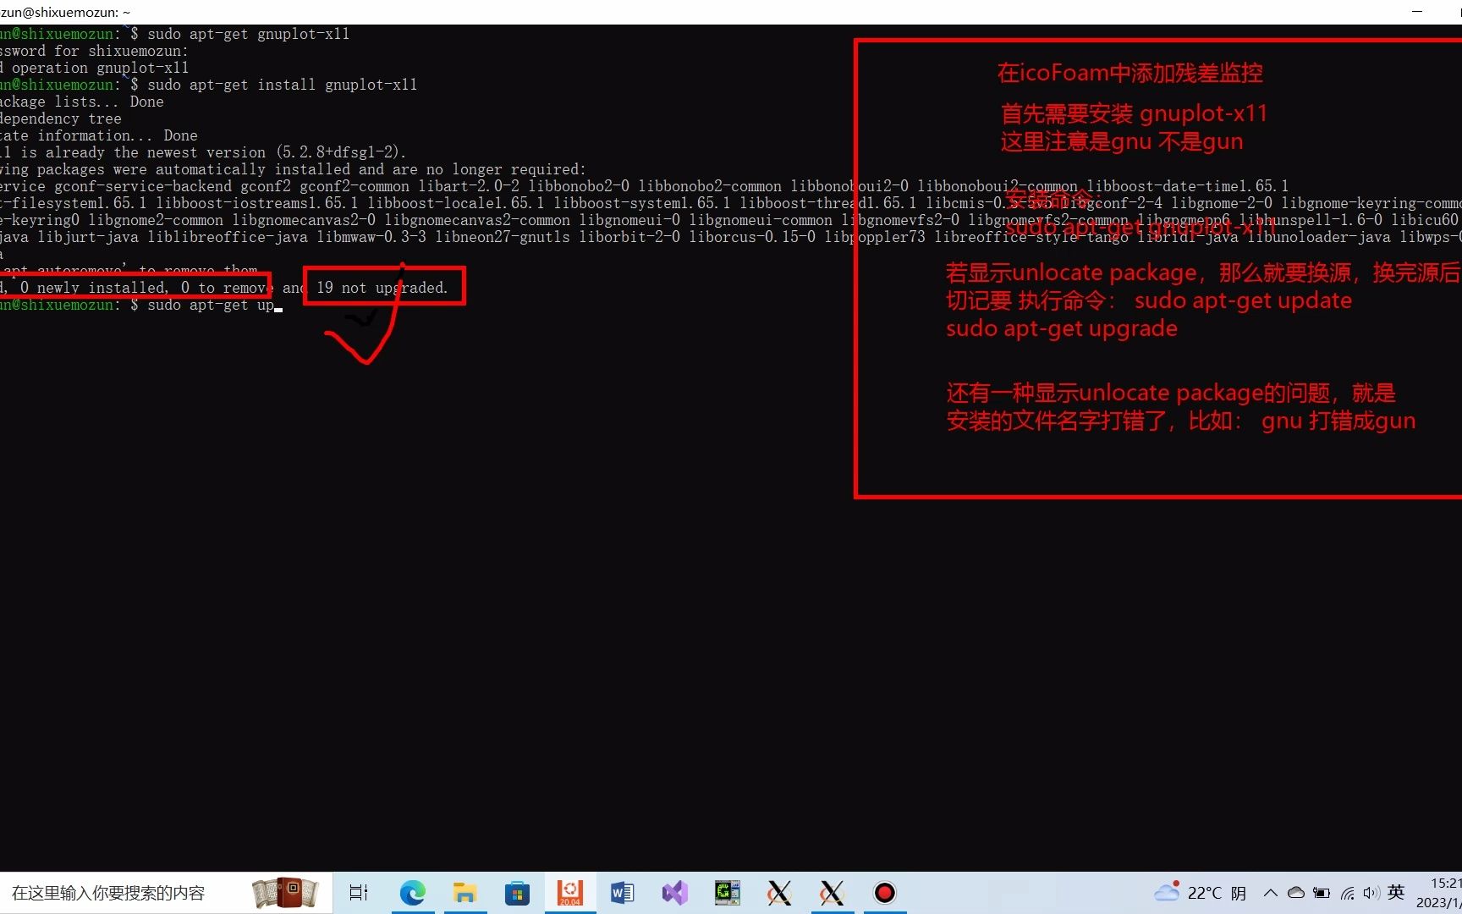The image size is (1462, 914).
Task: Switch the input method indicator 英
Action: point(1396,892)
